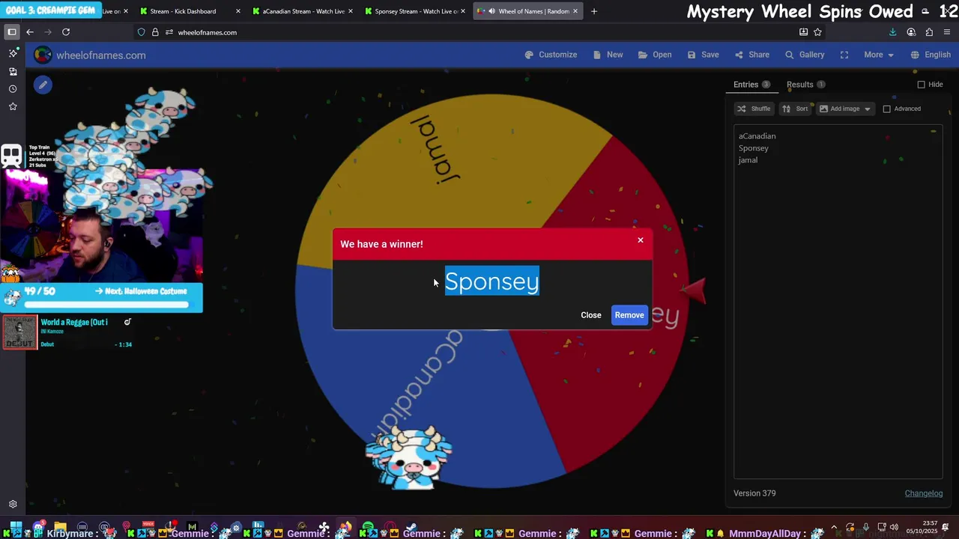Switch to aCanadian Stream tab
The image size is (959, 539).
pos(303,11)
